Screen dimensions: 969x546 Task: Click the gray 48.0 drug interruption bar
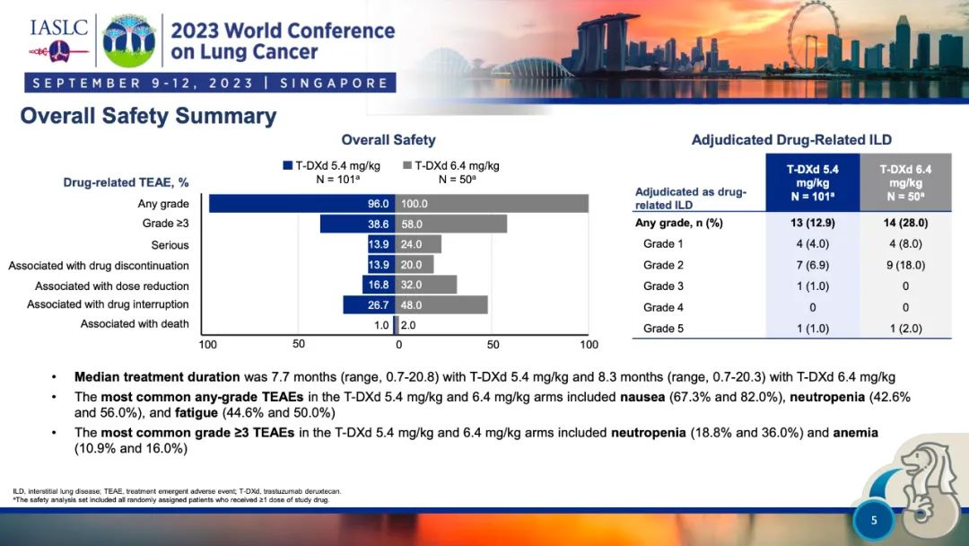(x=441, y=305)
